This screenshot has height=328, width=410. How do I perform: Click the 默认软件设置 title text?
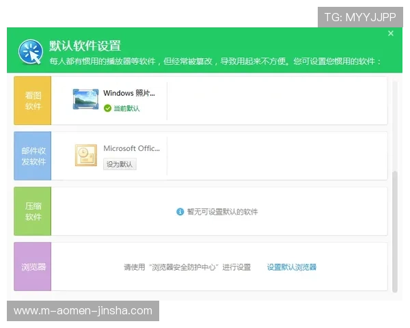click(x=85, y=46)
